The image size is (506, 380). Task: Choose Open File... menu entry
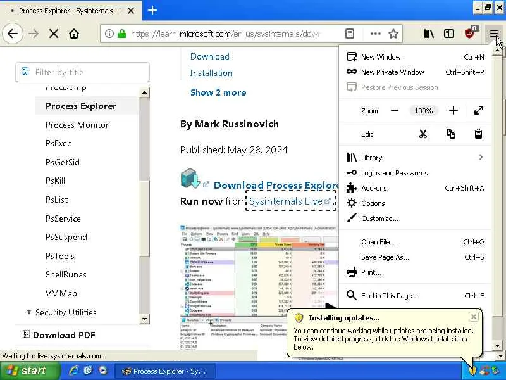pos(415,242)
